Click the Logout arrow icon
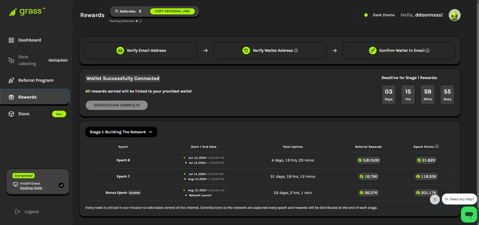Viewport: 479px width, 225px height. coord(17,212)
